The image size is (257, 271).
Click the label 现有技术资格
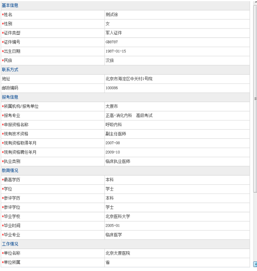(16, 134)
